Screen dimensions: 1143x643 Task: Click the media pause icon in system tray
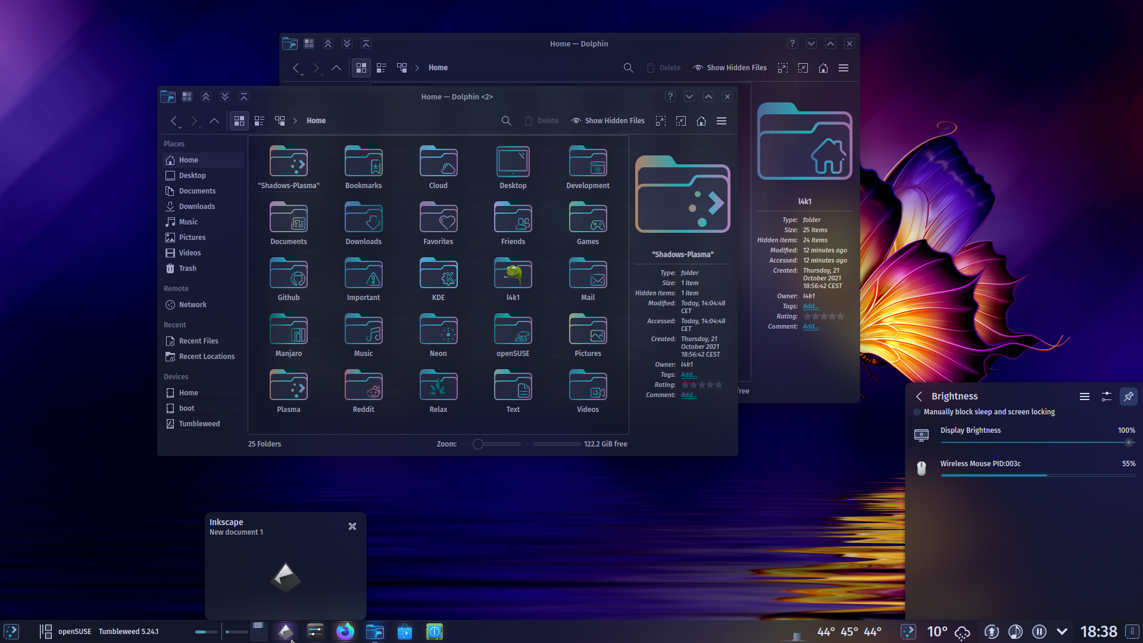[x=1039, y=632]
